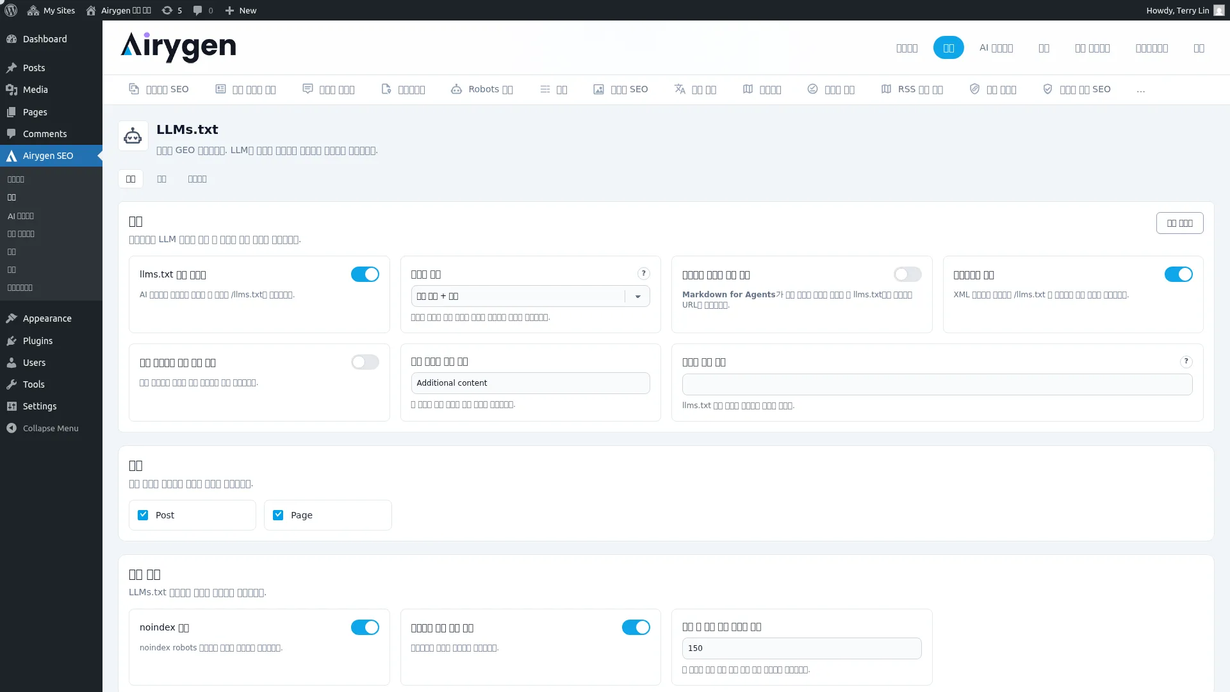Open the tab with the file-edit icon

[403, 89]
